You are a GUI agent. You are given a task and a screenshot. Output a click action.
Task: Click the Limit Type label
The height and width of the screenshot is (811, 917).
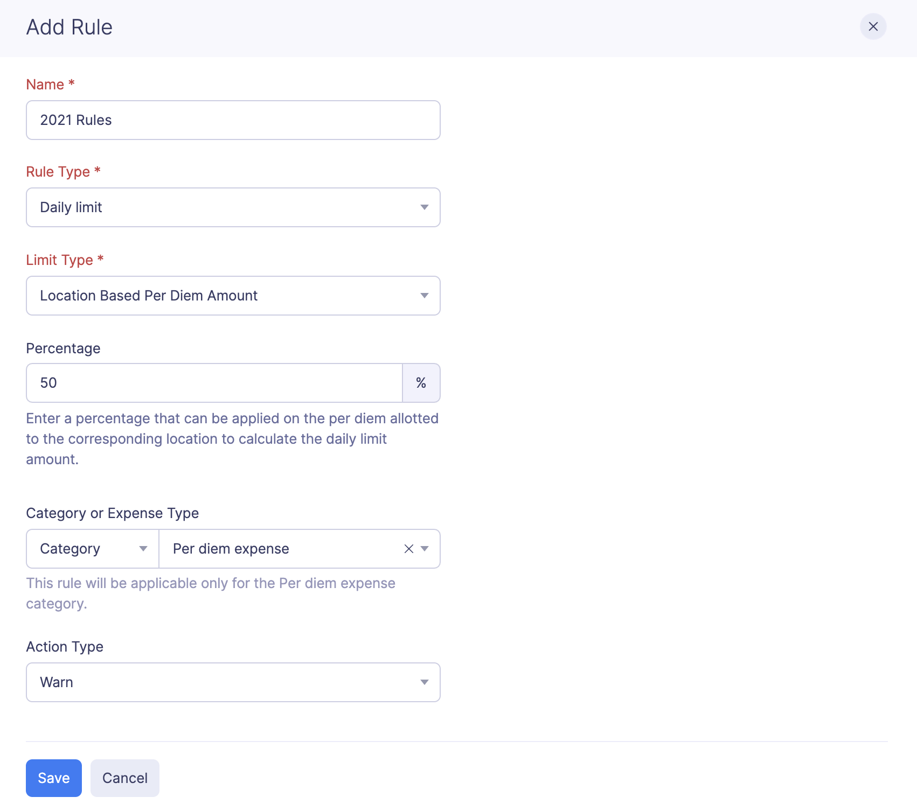pyautogui.click(x=60, y=260)
